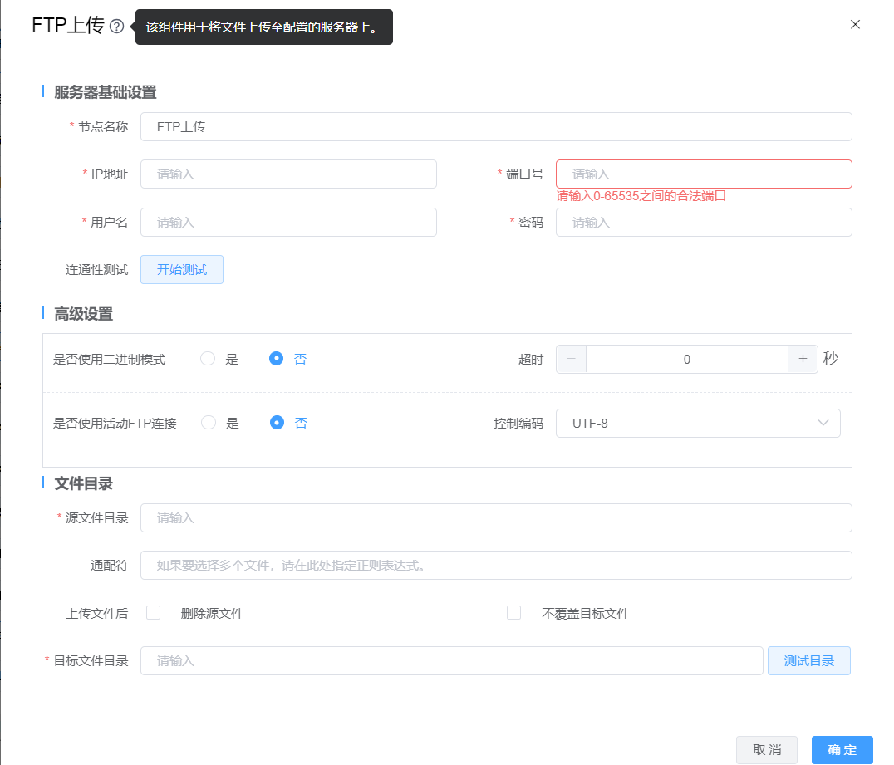Open the 控制编码 UTF-8 dropdown
Viewport: 894px width, 765px height.
click(x=698, y=423)
